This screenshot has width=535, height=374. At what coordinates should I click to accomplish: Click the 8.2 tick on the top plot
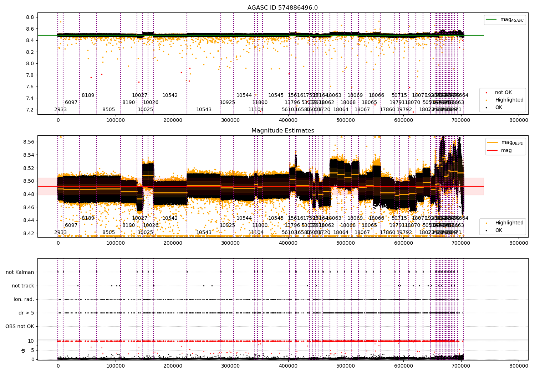30,52
